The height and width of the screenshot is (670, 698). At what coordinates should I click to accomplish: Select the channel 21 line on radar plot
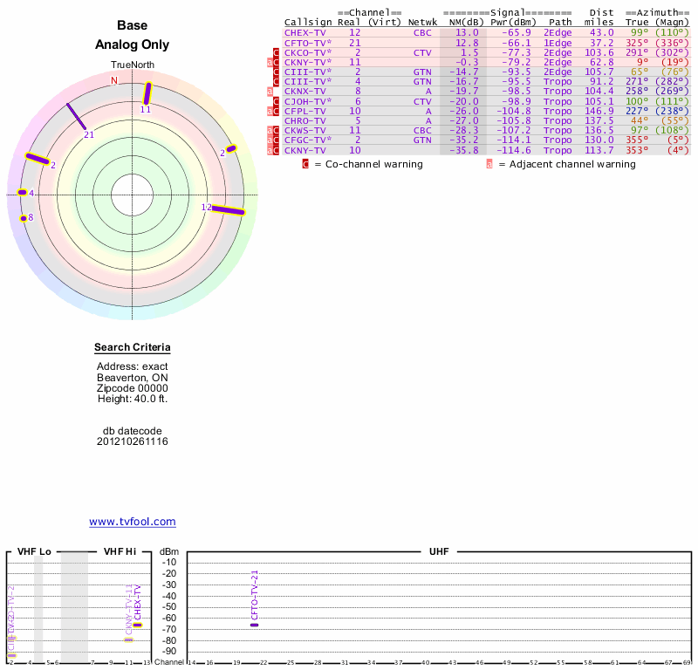[76, 119]
